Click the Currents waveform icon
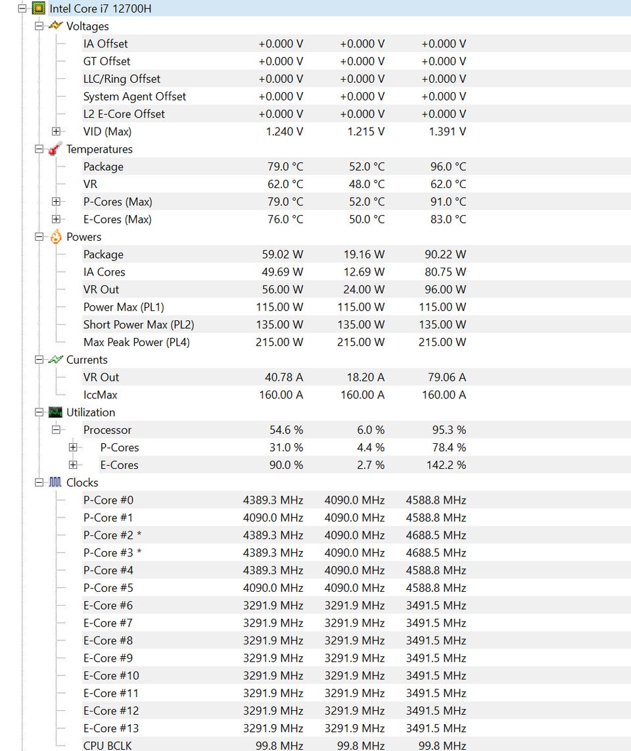 [x=56, y=360]
